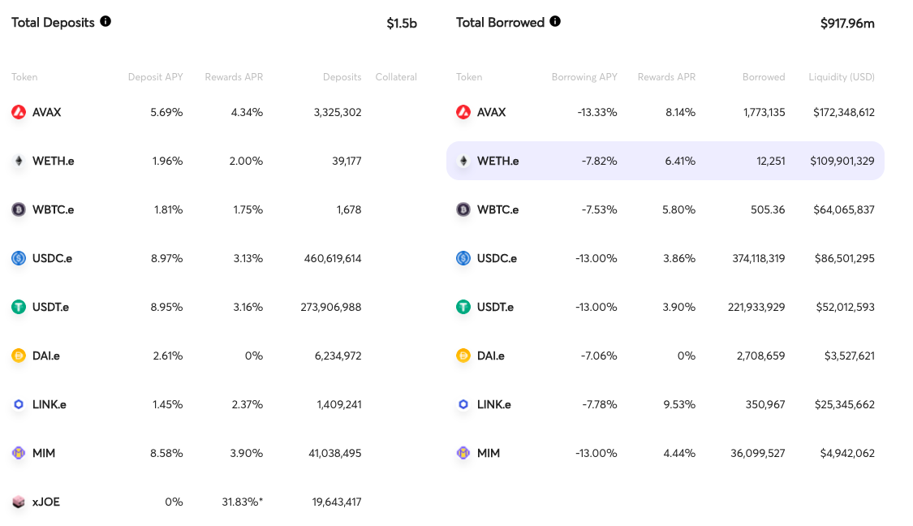
Task: Click the LINK.e icon in borrowed table
Action: (463, 404)
